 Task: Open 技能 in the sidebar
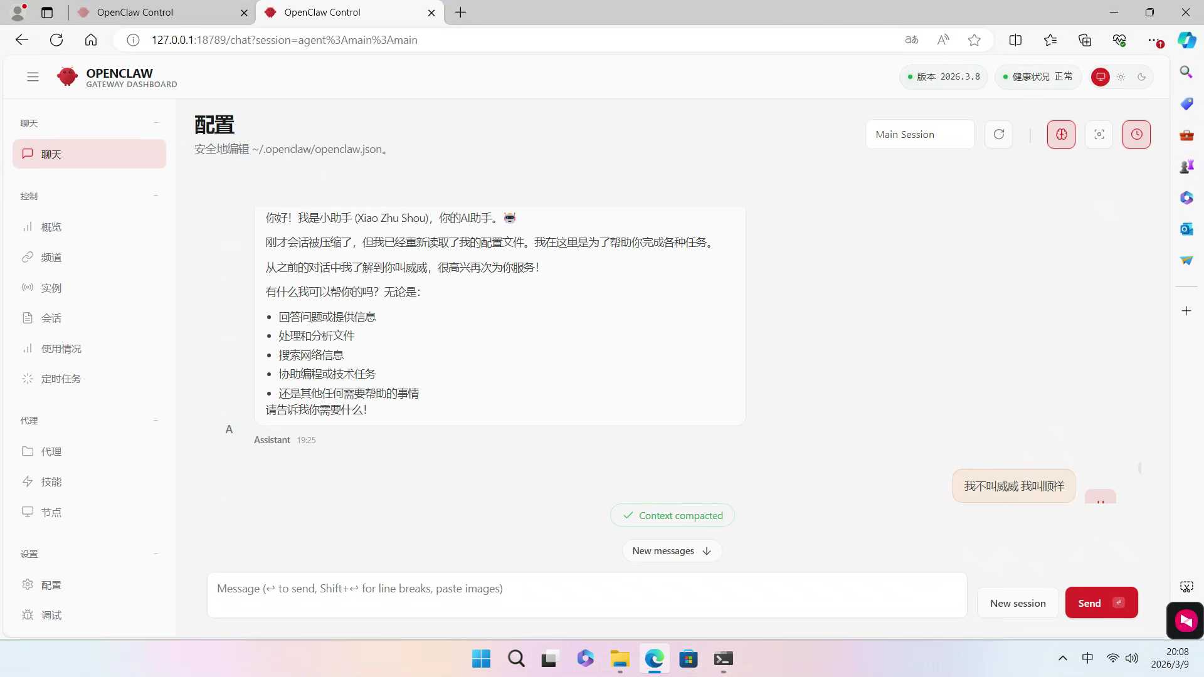51,481
